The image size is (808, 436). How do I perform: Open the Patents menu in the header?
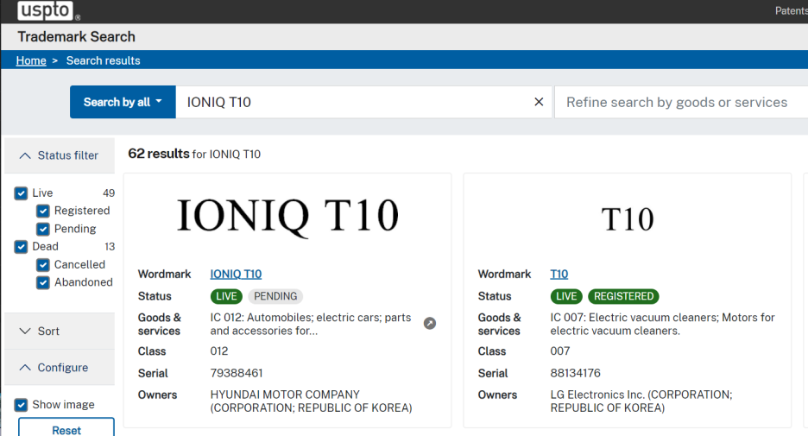[x=792, y=11]
